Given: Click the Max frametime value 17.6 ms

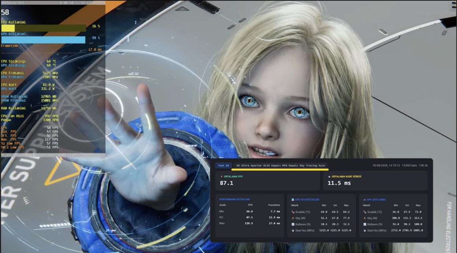Looking at the screenshot, I should click(x=274, y=223).
